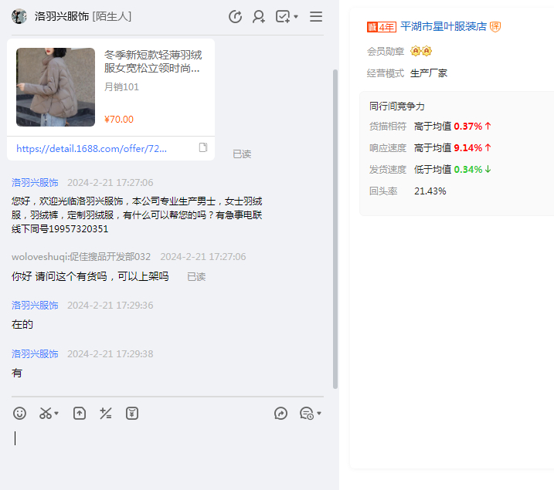This screenshot has width=554, height=490.
Task: Click sender name 洛羽兴服饰 at 17:27:06
Action: point(35,182)
